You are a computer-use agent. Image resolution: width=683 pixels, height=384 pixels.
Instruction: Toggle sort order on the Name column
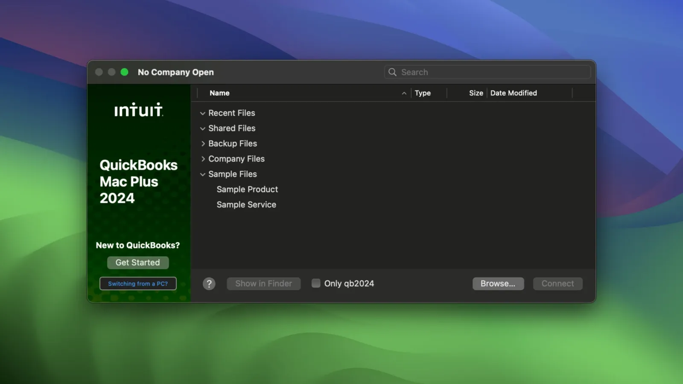tap(219, 93)
